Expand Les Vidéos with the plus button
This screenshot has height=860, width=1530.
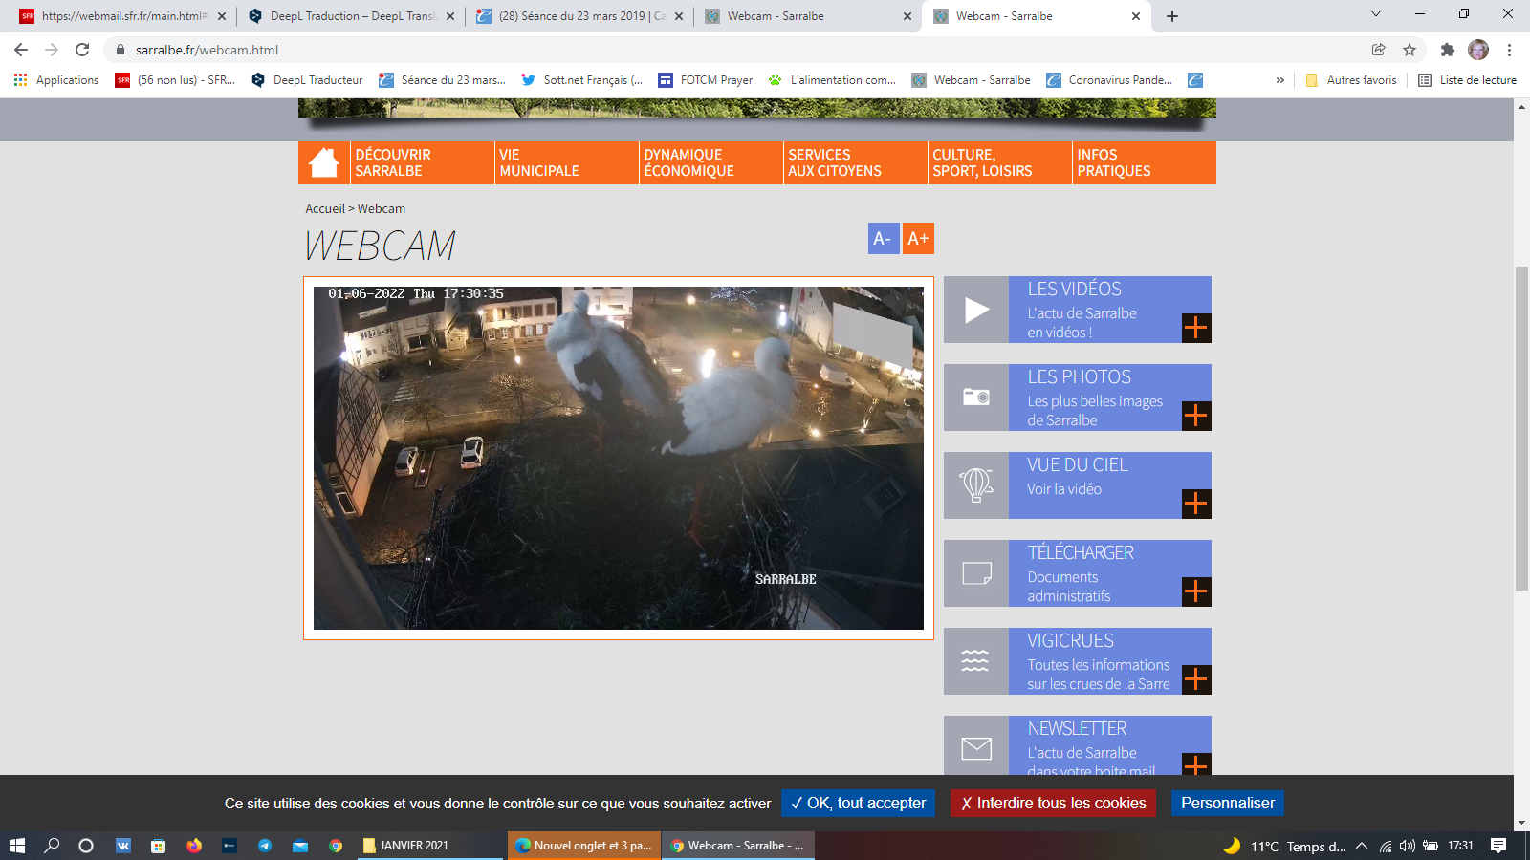coord(1196,328)
